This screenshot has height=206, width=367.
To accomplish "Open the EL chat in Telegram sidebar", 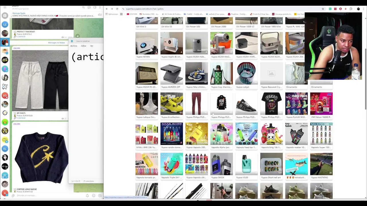I will pos(5,148).
